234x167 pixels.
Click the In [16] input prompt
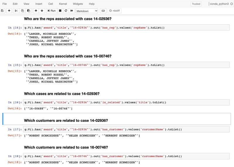point(15,102)
